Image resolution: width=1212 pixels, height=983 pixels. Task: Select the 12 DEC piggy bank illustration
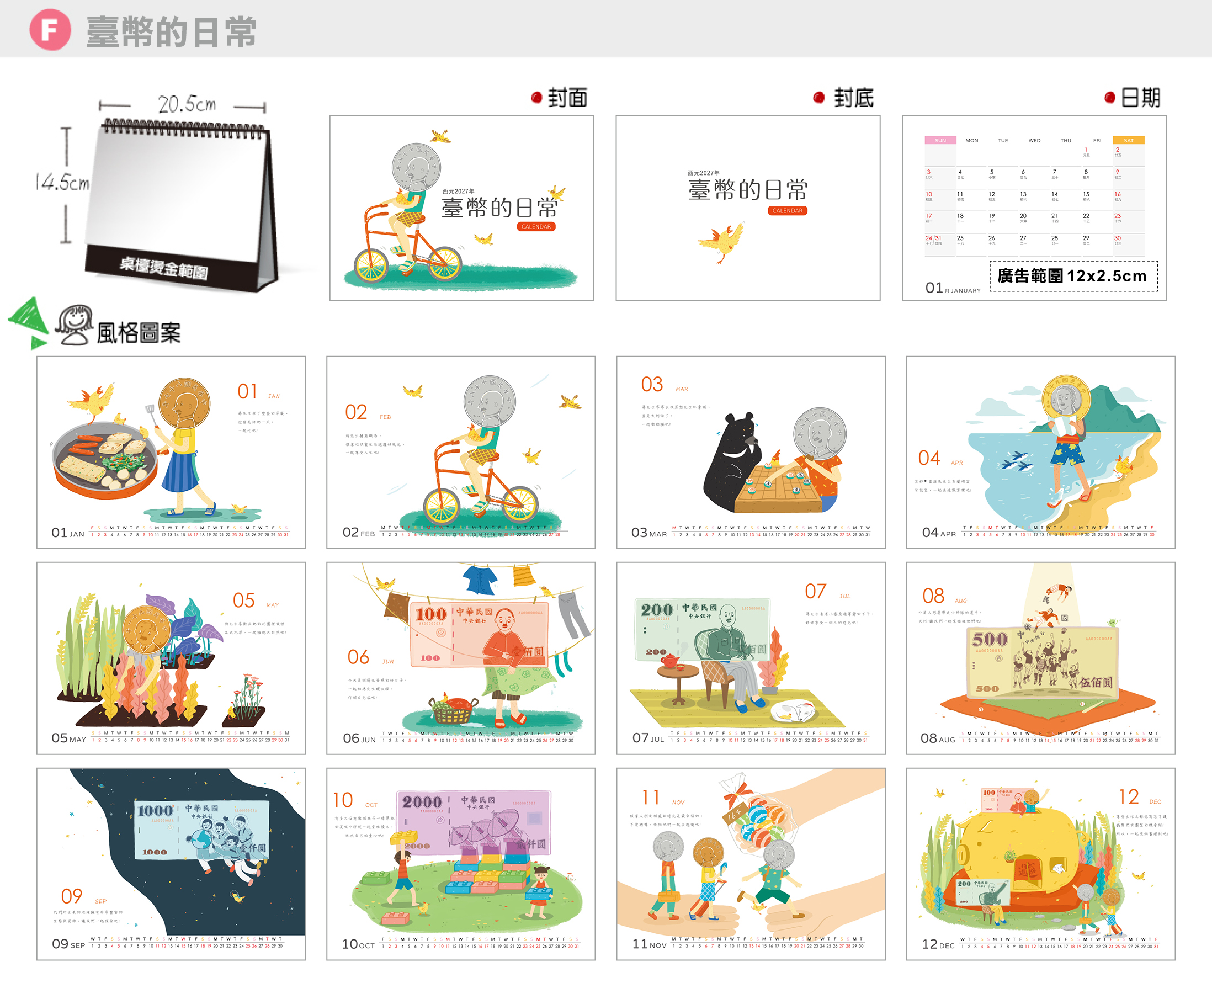tap(1040, 864)
